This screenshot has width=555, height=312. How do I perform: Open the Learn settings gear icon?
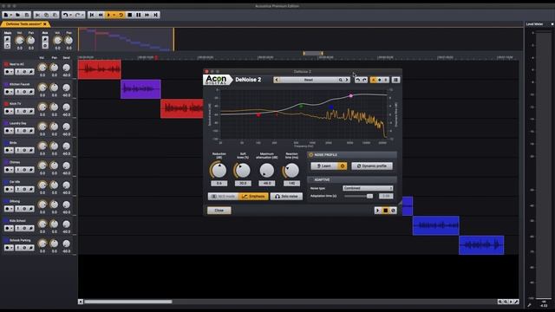(343, 166)
